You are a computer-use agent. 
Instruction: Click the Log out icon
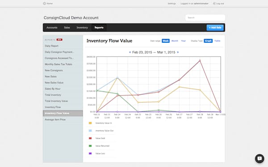tap(214, 4)
